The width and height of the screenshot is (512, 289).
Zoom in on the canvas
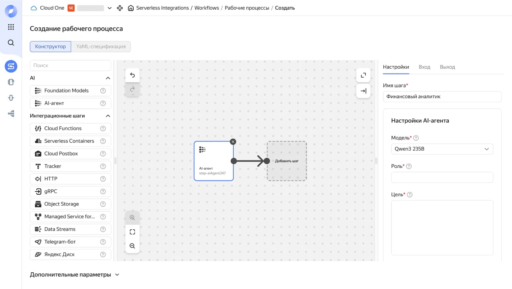click(132, 217)
